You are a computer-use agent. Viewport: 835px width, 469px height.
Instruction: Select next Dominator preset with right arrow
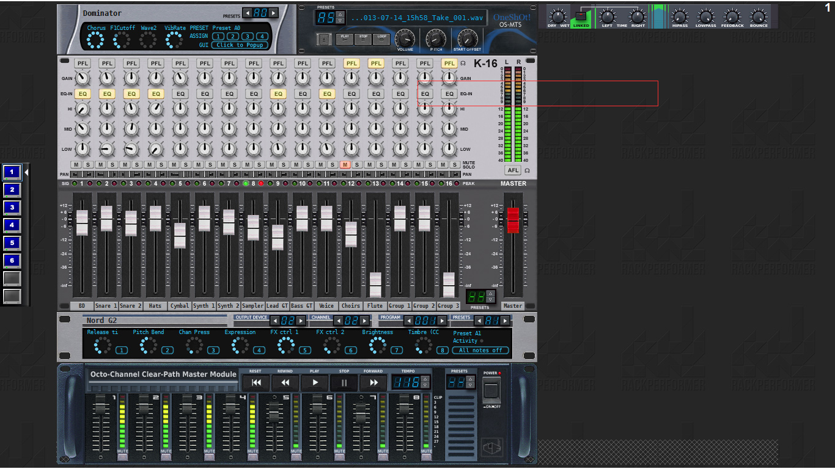coord(273,13)
